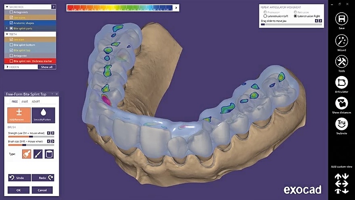
Task: Step jaw slider left in articulator panel
Action: point(317,21)
